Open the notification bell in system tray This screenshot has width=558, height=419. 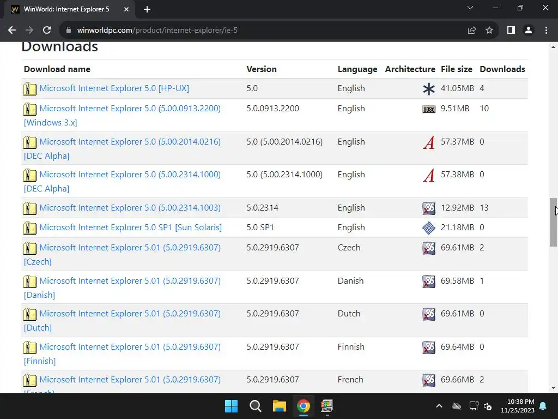tap(543, 406)
